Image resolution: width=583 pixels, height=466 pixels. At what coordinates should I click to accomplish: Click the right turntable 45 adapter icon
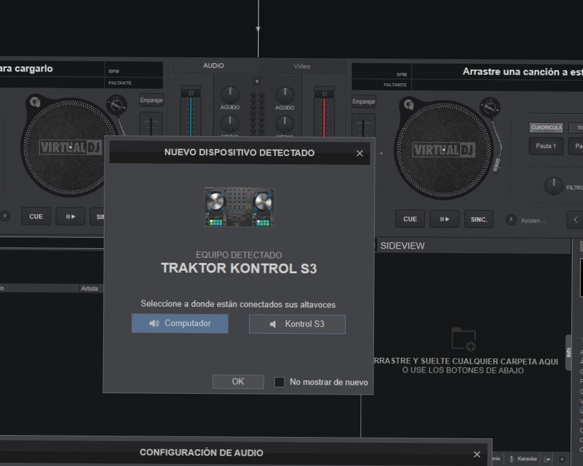click(409, 104)
